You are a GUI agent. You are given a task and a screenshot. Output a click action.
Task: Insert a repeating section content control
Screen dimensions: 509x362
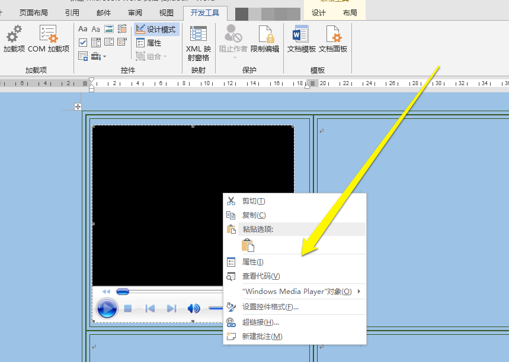tap(83, 56)
